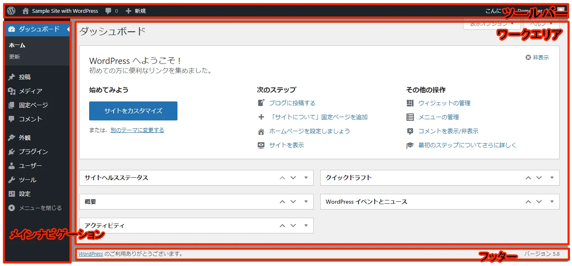Image resolution: width=572 pixels, height=266 pixels.
Task: Click Sample Site with WordPress in the toolbar
Action: pyautogui.click(x=65, y=11)
